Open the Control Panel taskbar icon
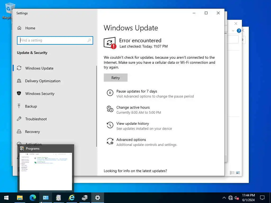Viewport: 271px width, 203px height. [x=46, y=198]
